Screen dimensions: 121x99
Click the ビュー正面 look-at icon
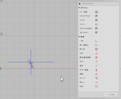point(96,12)
